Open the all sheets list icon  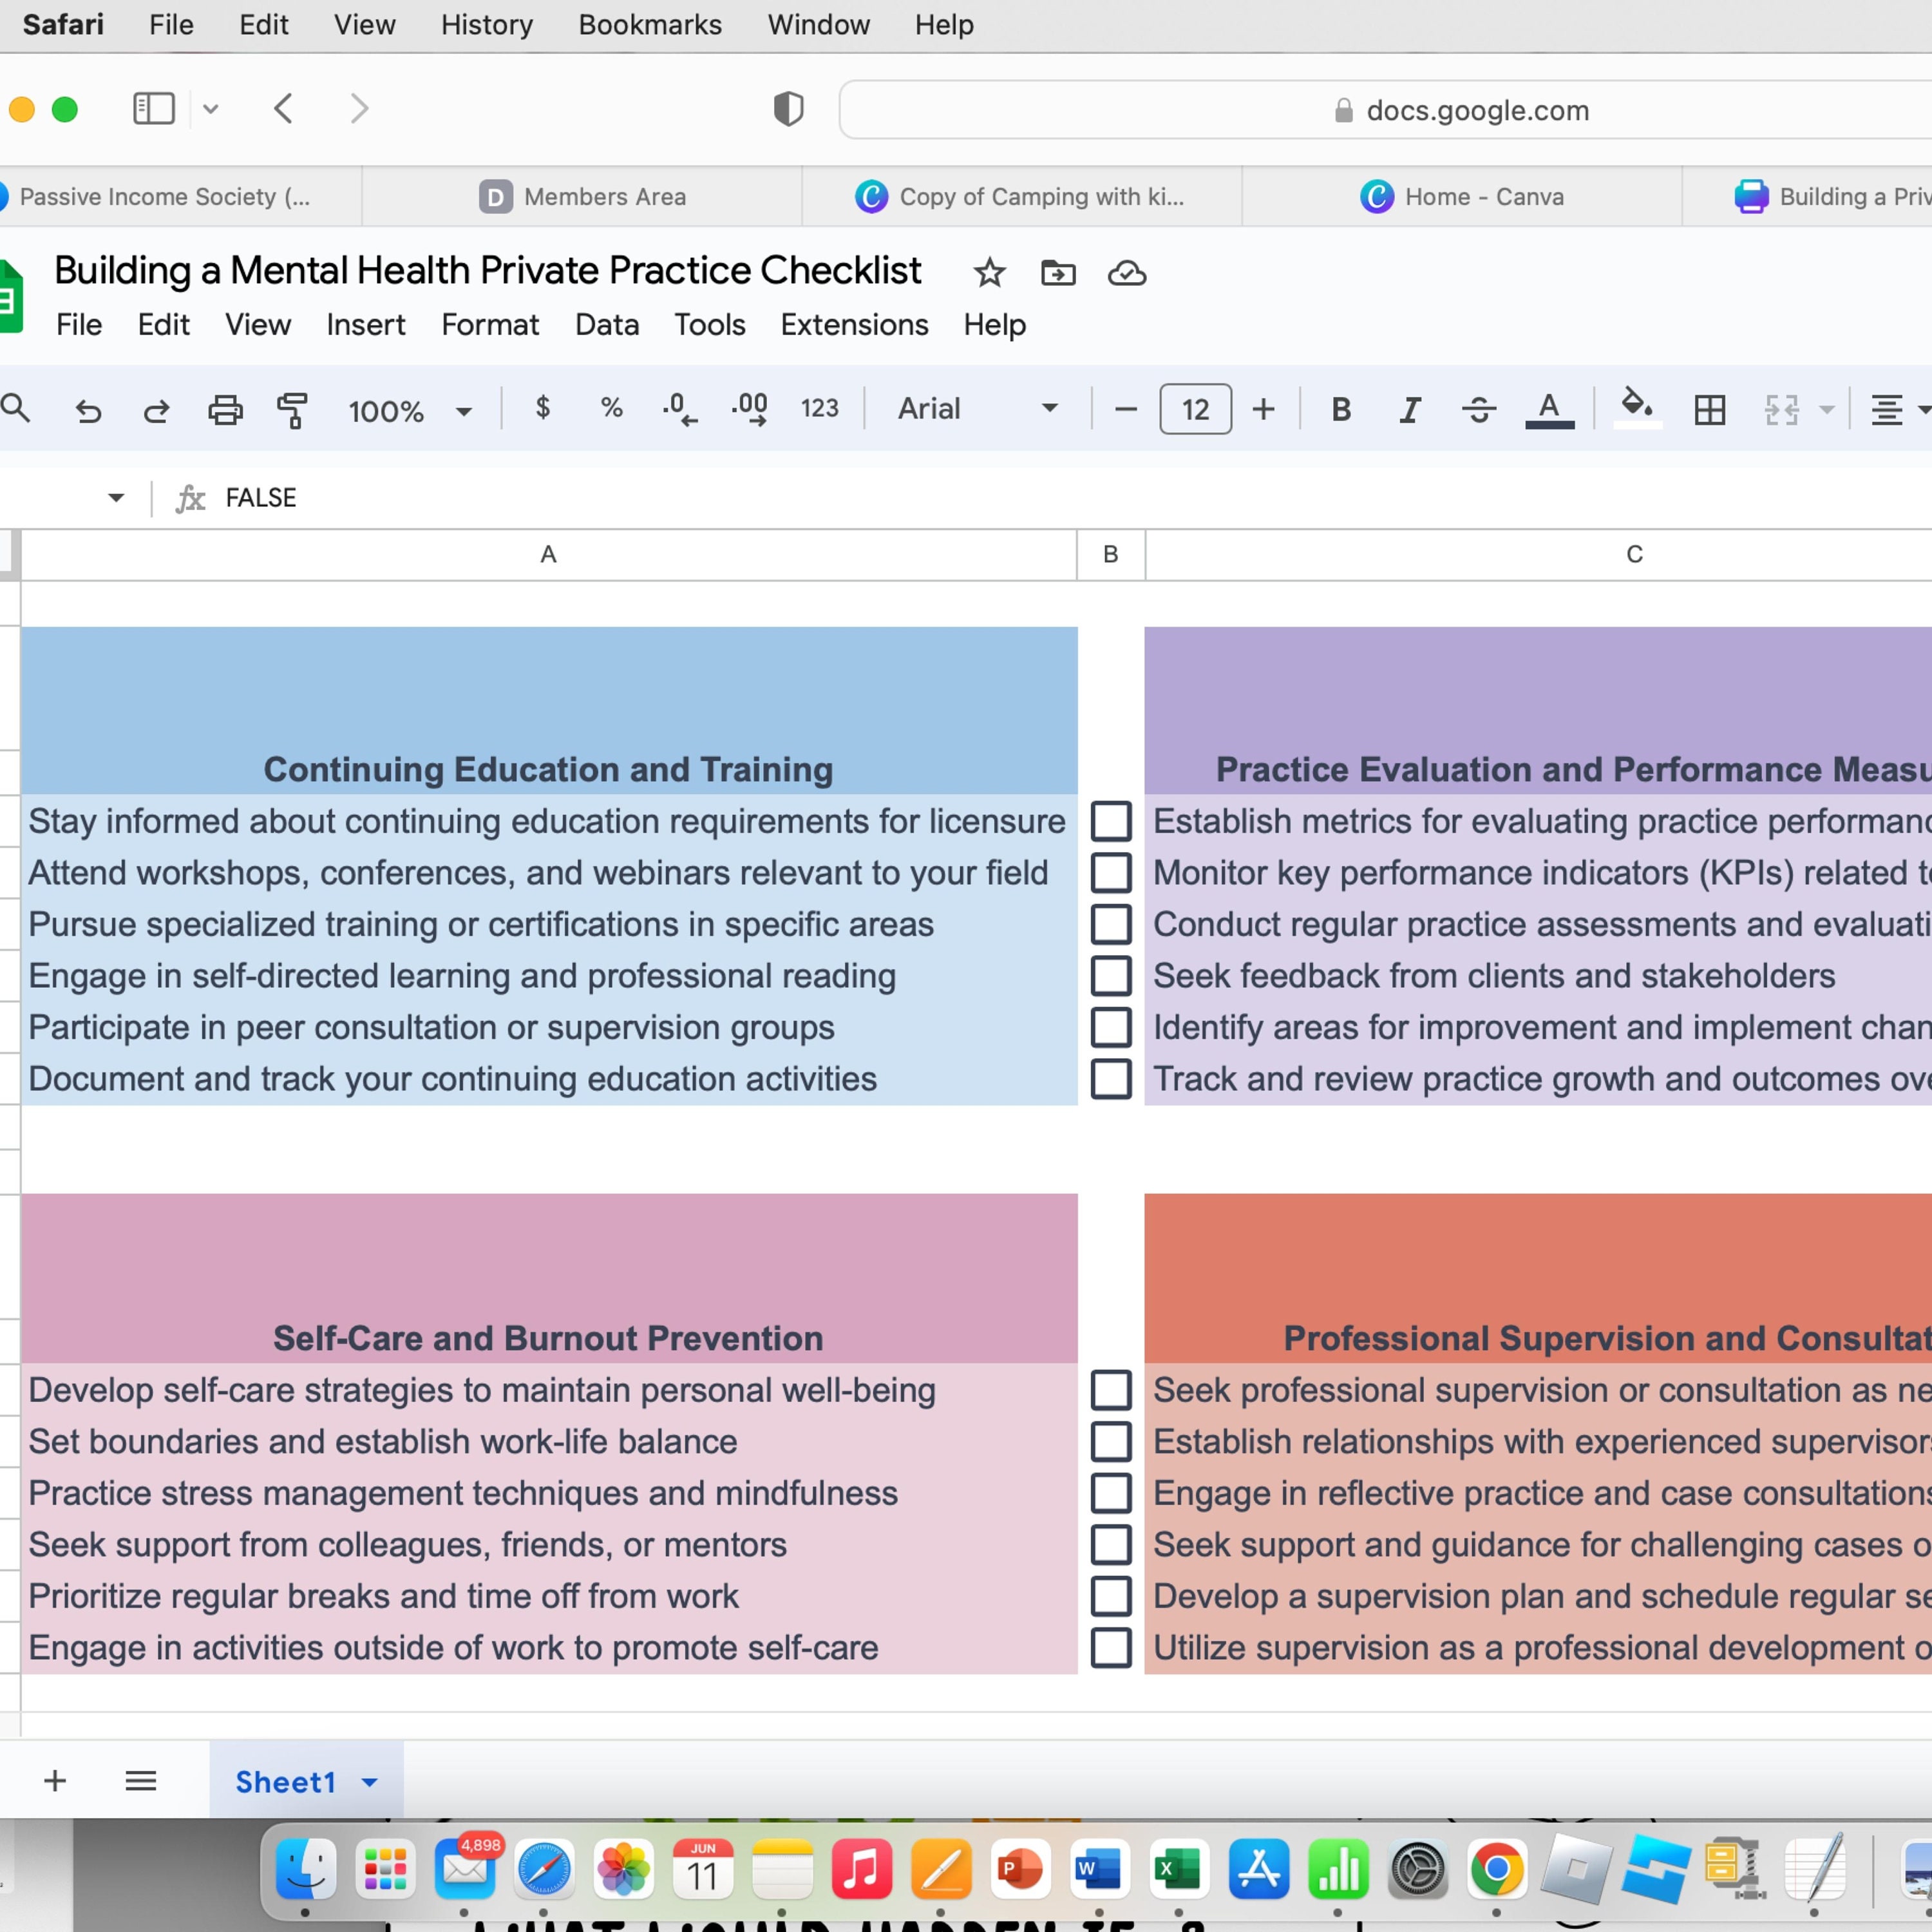tap(141, 1781)
